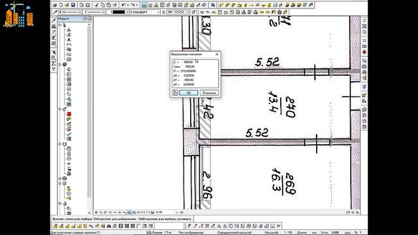Click the binoculars icon in the bottom toolbar
The image size is (418, 235).
[109, 226]
